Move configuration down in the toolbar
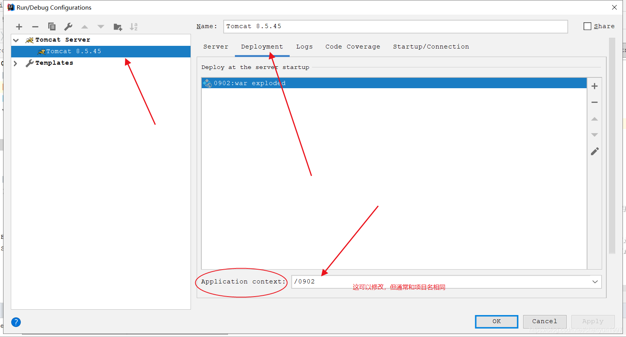 click(101, 27)
